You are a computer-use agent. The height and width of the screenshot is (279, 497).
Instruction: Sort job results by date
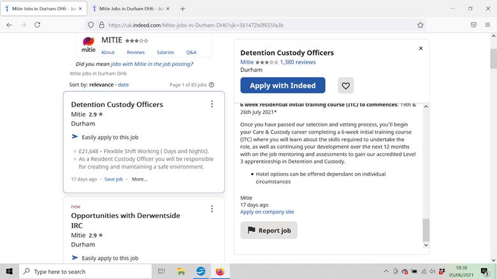coord(123,85)
